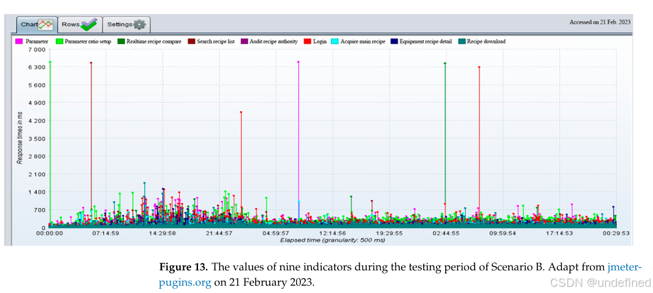Viewport: 653px width, 293px height.
Task: Open the Settings tab
Action: (126, 24)
